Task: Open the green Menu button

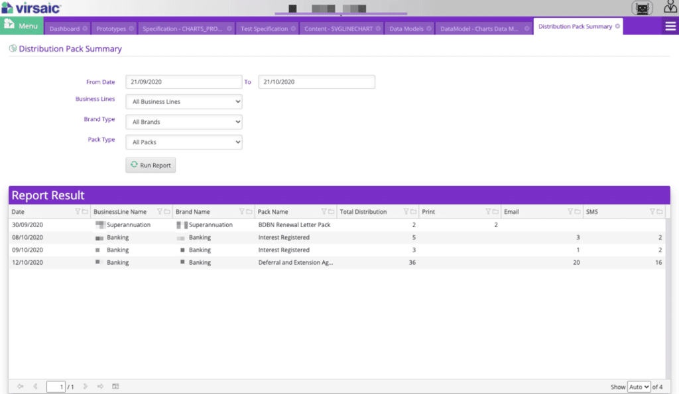Action: pos(22,26)
